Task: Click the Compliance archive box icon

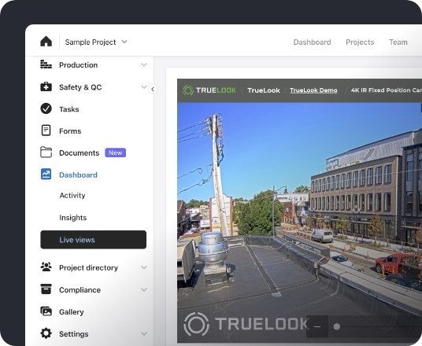Action: point(46,289)
